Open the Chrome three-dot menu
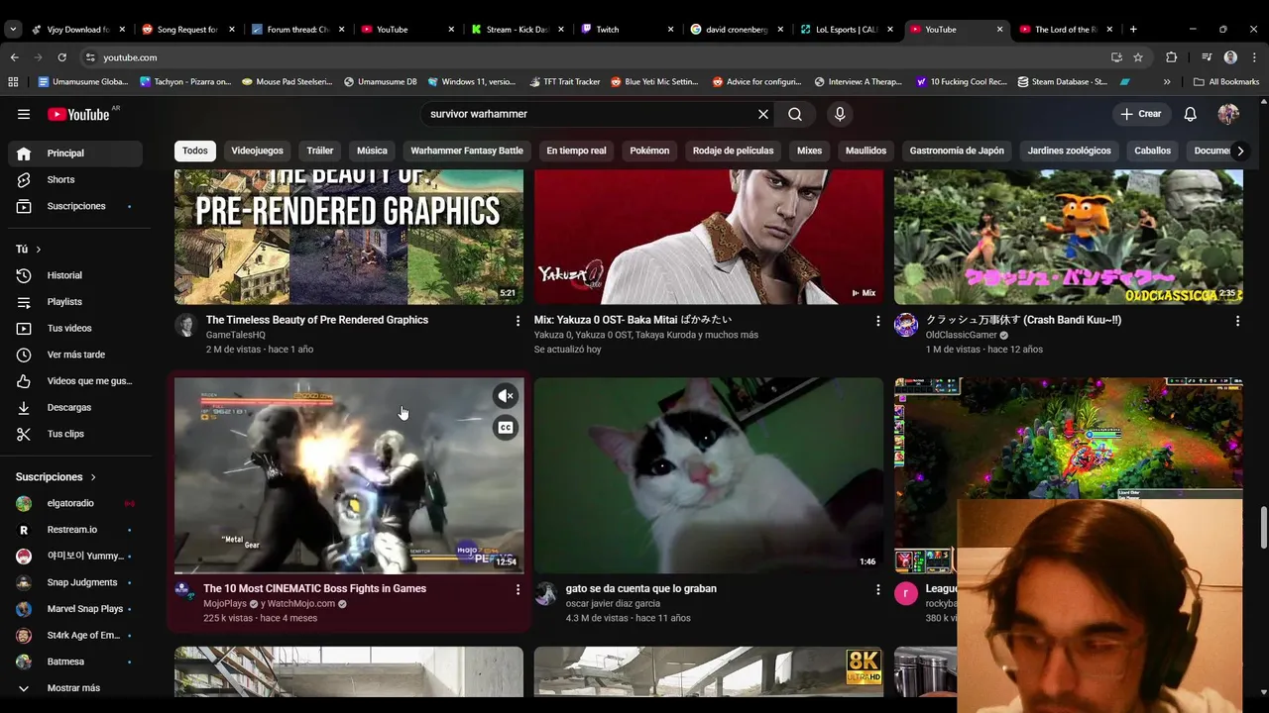This screenshot has width=1269, height=713. (1253, 57)
